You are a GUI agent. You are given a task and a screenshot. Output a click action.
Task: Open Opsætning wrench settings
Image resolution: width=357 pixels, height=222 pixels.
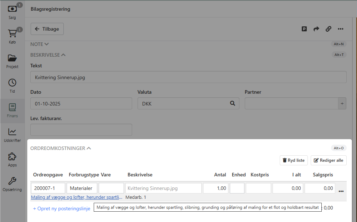pyautogui.click(x=12, y=184)
